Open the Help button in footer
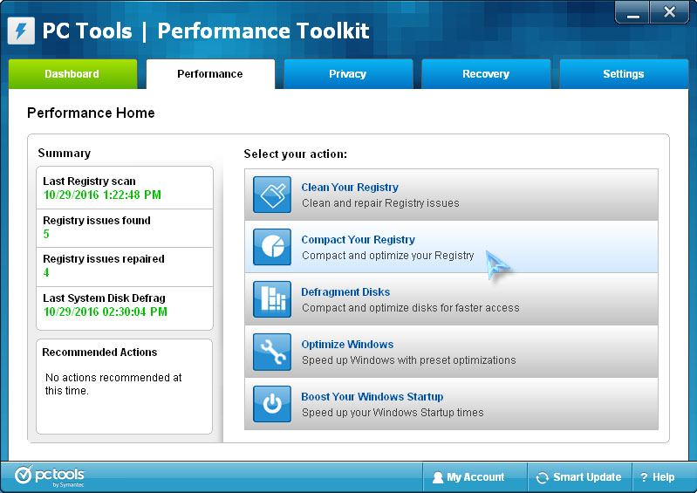 pyautogui.click(x=658, y=477)
